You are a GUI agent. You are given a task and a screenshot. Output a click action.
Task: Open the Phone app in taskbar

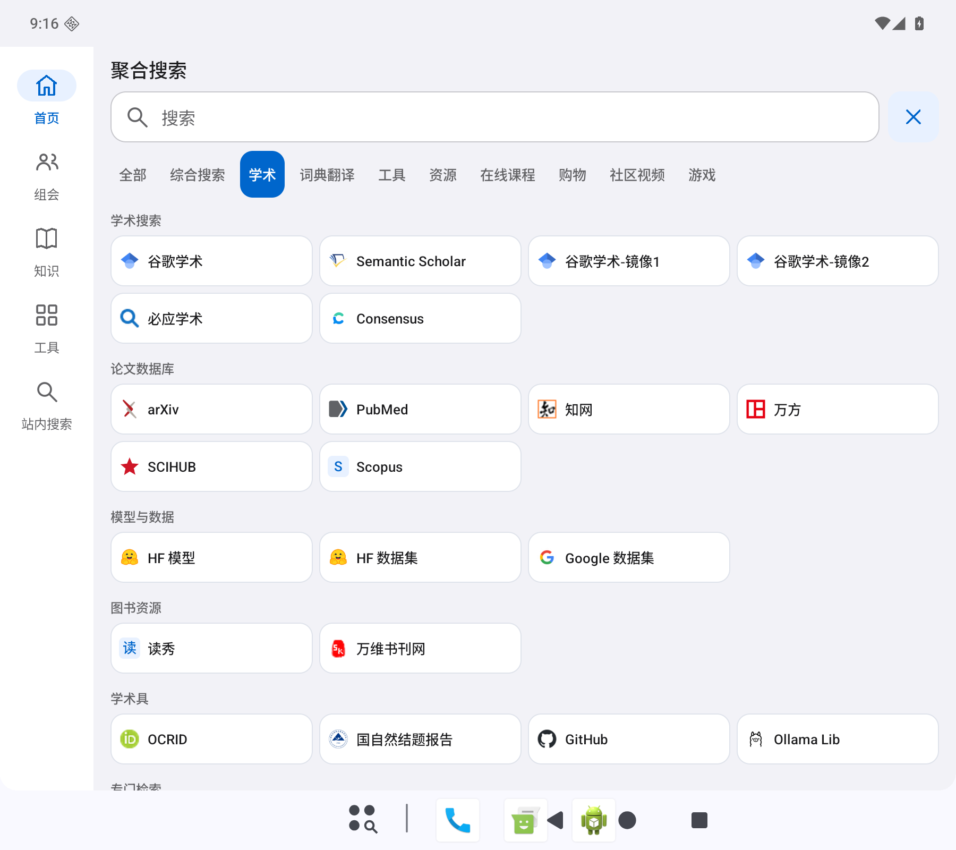coord(457,820)
